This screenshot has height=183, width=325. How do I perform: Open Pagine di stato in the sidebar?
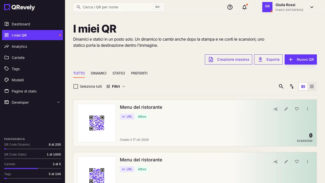32,91
